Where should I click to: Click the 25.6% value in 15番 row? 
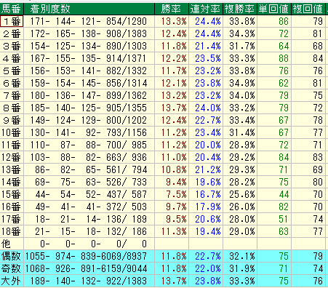pos(240,194)
